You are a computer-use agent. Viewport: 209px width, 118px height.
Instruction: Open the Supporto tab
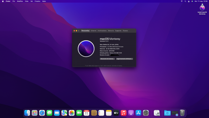(x=118, y=31)
